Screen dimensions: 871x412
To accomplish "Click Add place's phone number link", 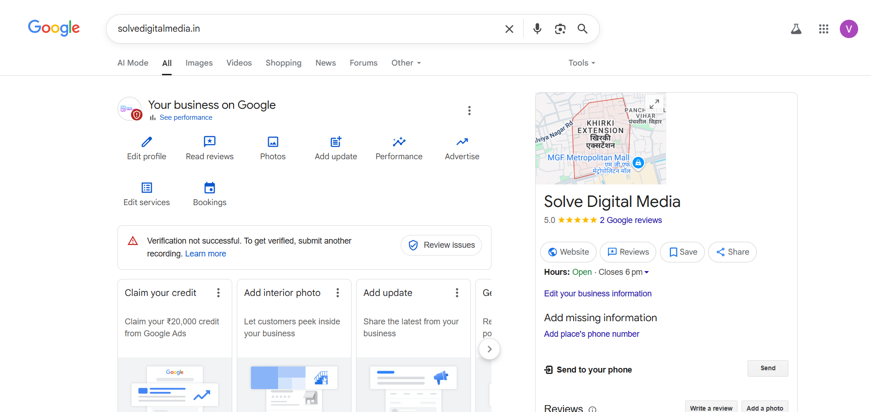I will (x=592, y=334).
